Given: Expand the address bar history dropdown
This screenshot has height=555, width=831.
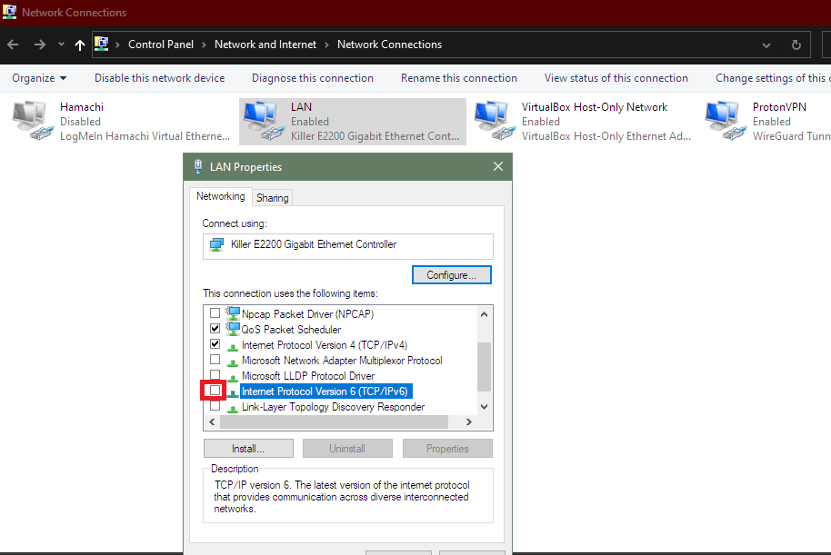Looking at the screenshot, I should [x=766, y=45].
